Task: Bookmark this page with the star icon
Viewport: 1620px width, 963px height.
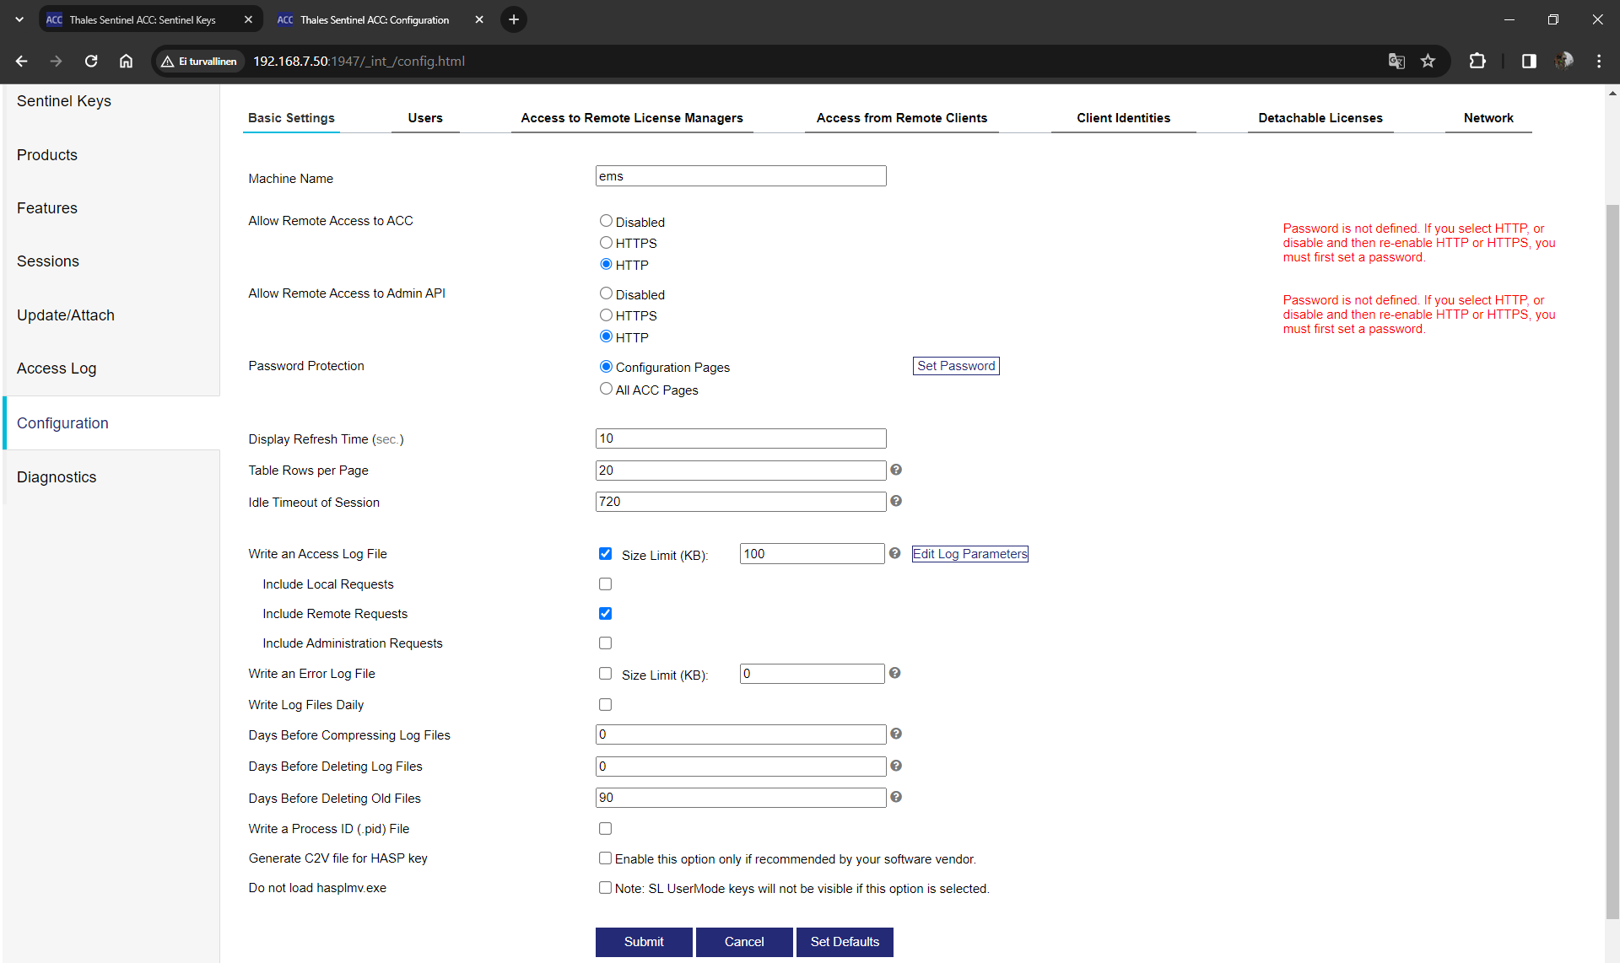Action: point(1428,61)
